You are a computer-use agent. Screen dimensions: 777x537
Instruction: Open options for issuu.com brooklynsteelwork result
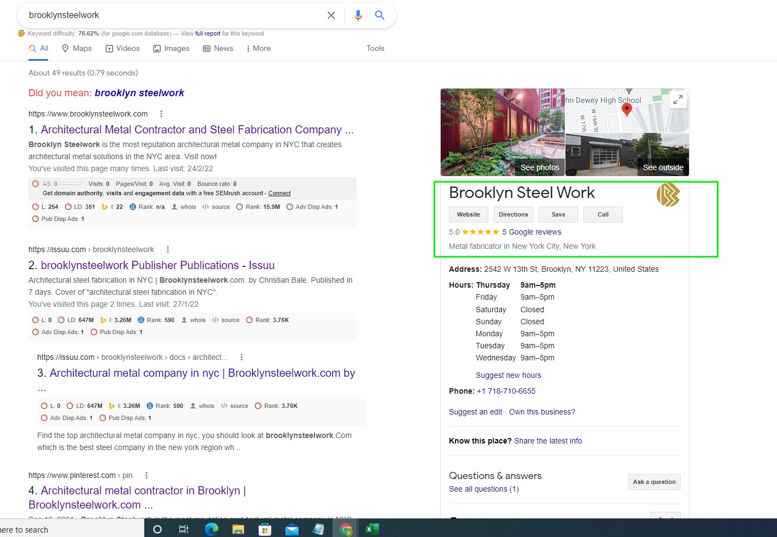coord(168,249)
